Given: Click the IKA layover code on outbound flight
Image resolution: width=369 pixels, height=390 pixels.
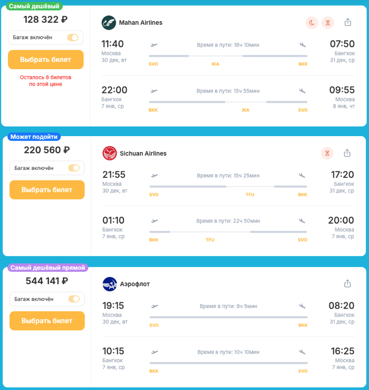Looking at the screenshot, I should [x=215, y=64].
